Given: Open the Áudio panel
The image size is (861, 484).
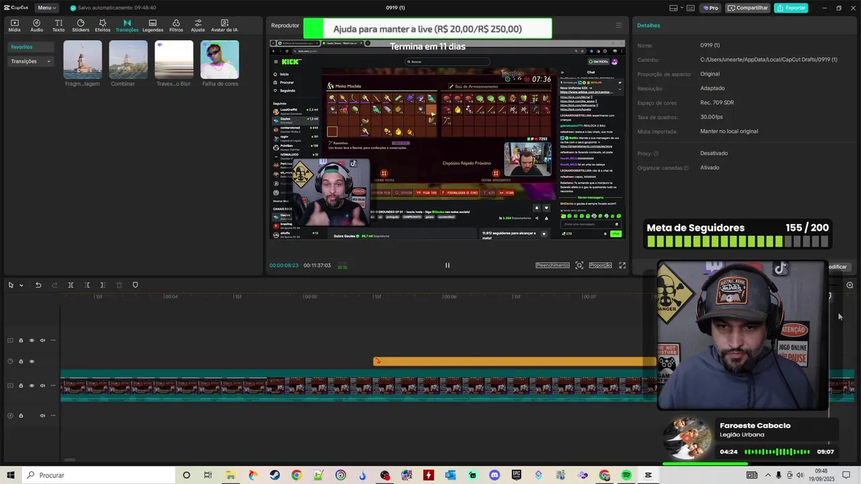Looking at the screenshot, I should click(36, 26).
